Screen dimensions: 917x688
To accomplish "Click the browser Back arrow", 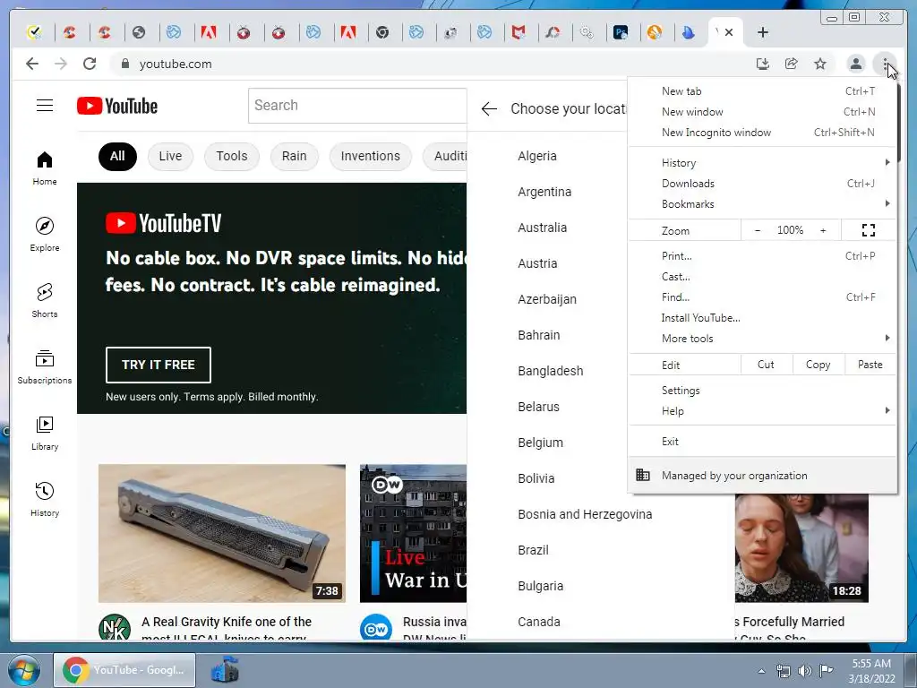I will pyautogui.click(x=32, y=64).
